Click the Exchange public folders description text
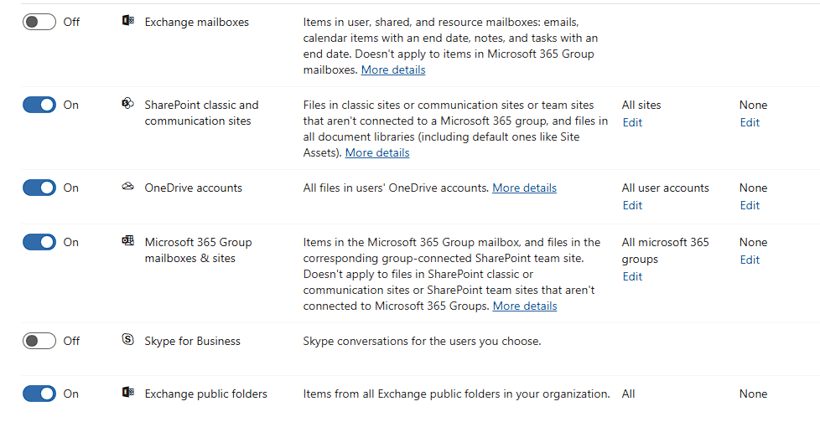Screen dimensions: 820x422 coord(457,394)
